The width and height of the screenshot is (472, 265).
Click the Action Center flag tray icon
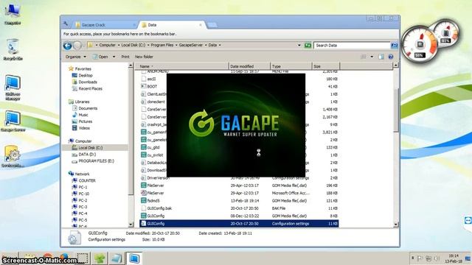420,258
